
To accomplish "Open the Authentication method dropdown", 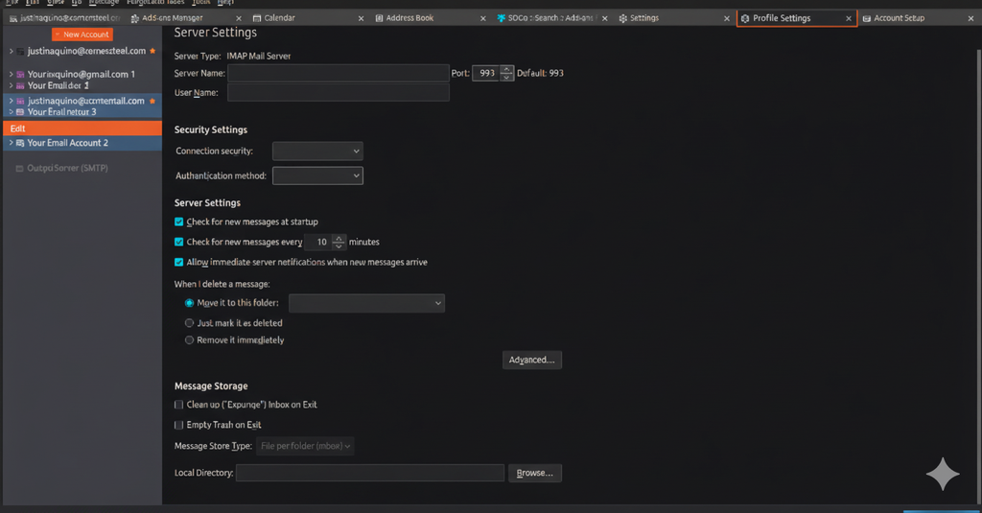I will 317,175.
